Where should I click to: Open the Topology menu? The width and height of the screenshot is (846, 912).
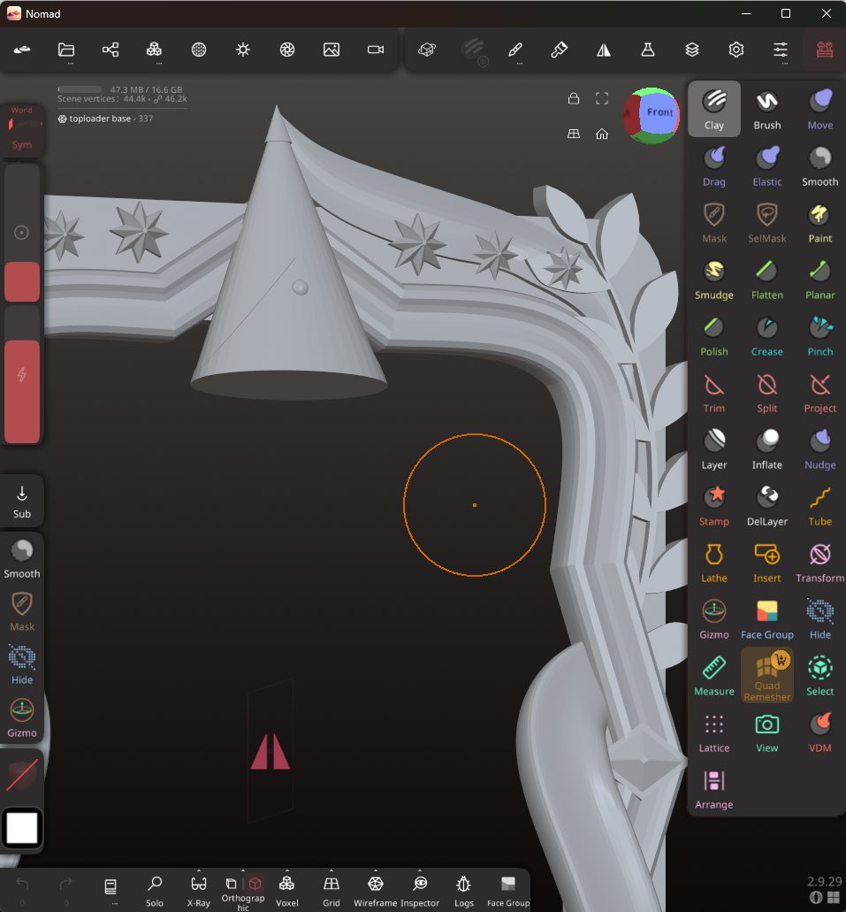[x=154, y=50]
